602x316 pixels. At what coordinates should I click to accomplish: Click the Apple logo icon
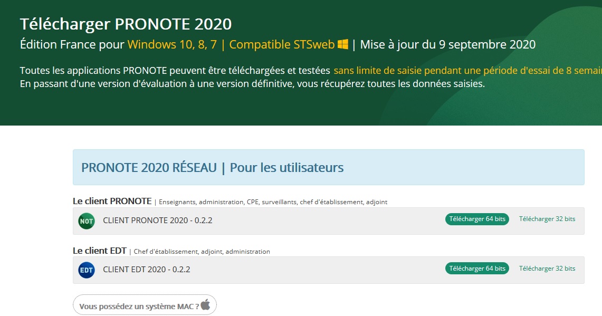tap(205, 304)
